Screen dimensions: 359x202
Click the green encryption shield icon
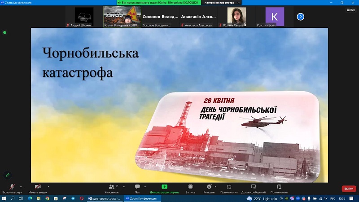click(5, 32)
